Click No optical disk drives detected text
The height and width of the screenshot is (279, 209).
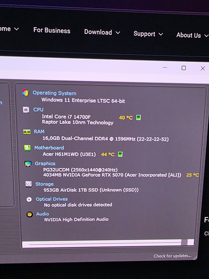(78, 205)
